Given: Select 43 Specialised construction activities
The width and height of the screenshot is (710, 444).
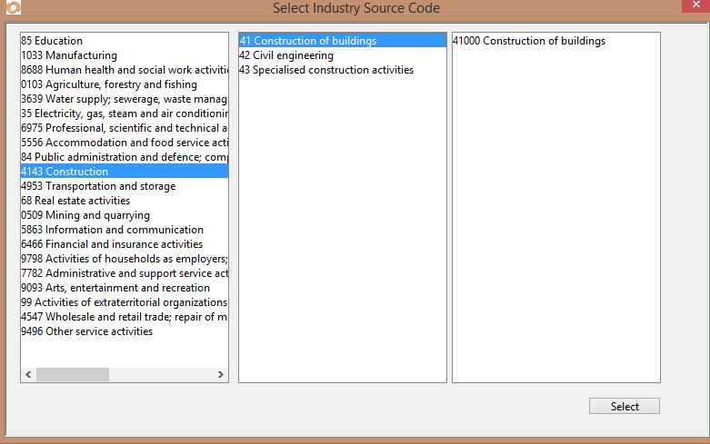Looking at the screenshot, I should coord(326,70).
